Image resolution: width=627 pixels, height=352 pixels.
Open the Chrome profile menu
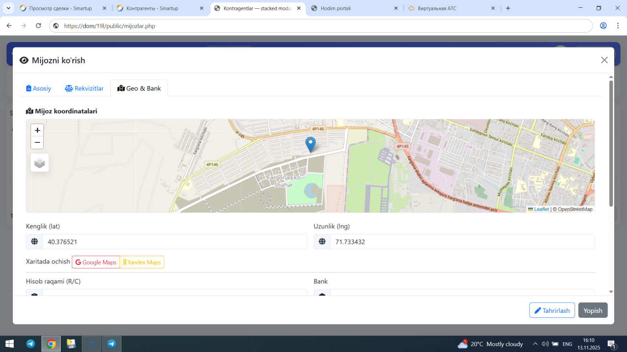603,26
